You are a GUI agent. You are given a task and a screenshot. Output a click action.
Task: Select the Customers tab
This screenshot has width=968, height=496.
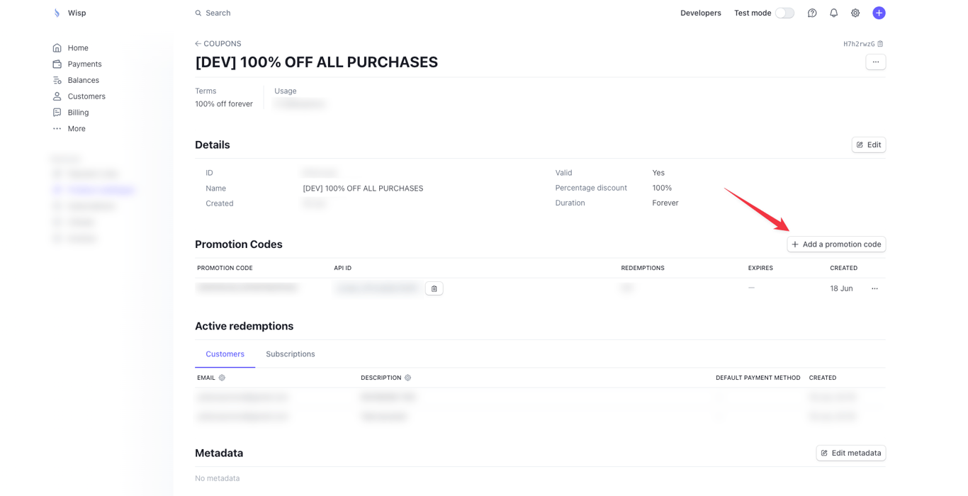pos(225,354)
